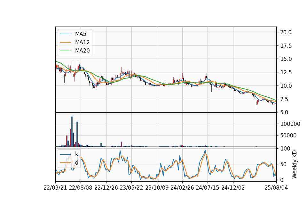Click the k legend label in KD chart
The height and width of the screenshot is (221, 307).
coord(76,154)
